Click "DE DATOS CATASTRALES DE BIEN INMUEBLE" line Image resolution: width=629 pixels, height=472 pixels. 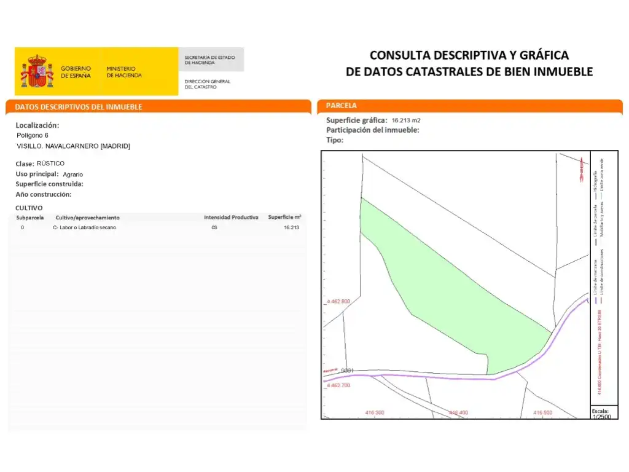coord(469,71)
